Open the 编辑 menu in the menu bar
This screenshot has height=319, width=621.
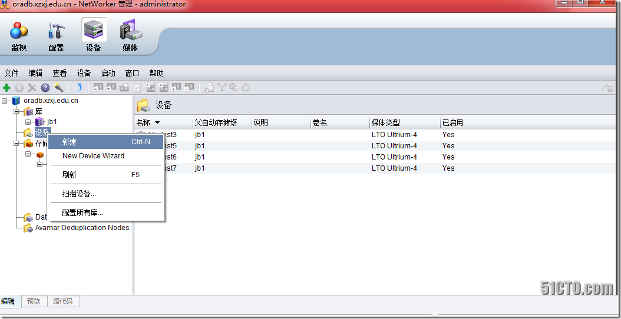(35, 73)
